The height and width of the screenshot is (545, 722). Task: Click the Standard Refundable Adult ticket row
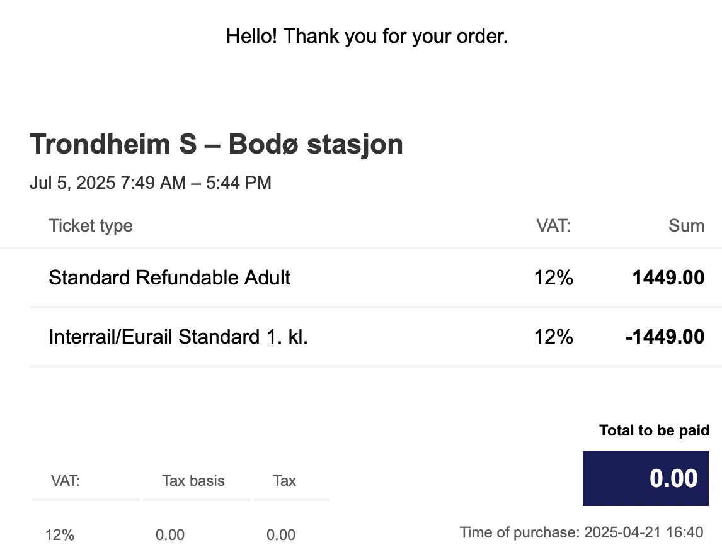[x=169, y=278]
